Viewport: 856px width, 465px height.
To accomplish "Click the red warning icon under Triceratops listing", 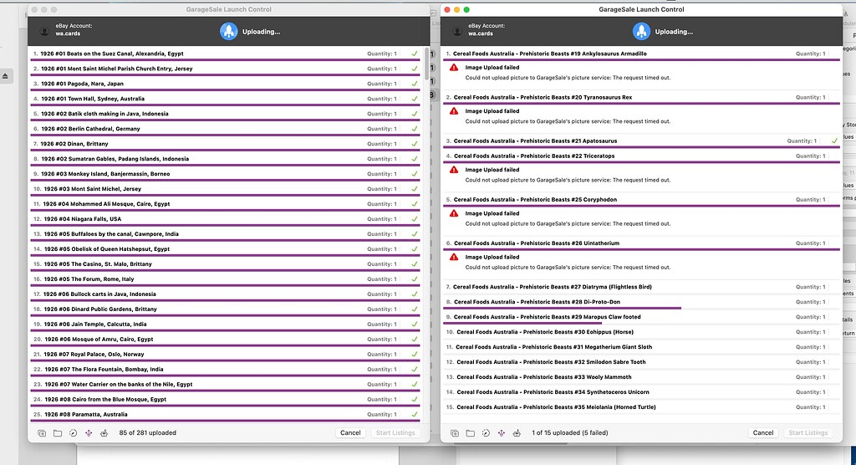I will coord(454,170).
